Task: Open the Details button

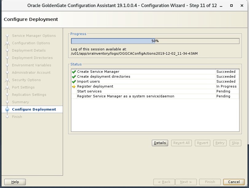Action: [160, 143]
